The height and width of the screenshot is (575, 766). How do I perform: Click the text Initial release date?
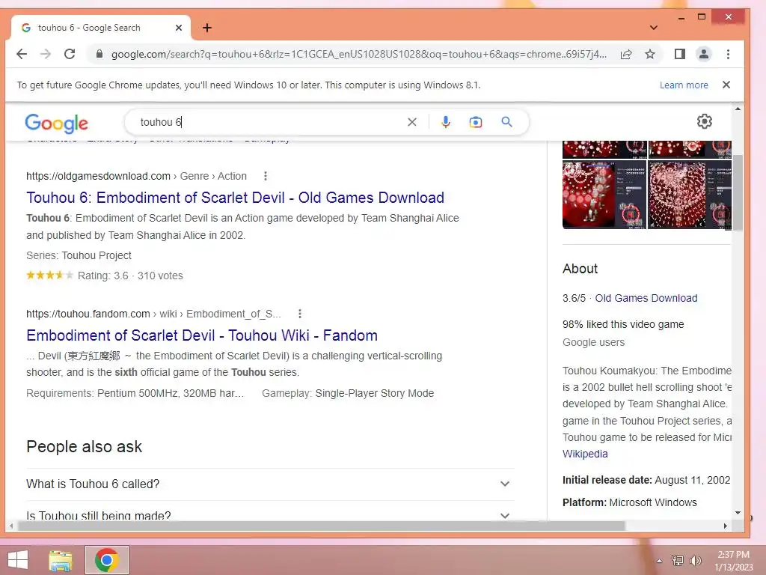[x=607, y=480]
